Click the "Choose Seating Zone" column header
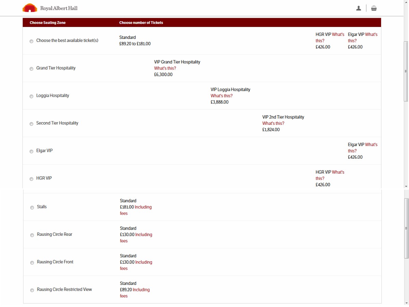 pos(48,23)
